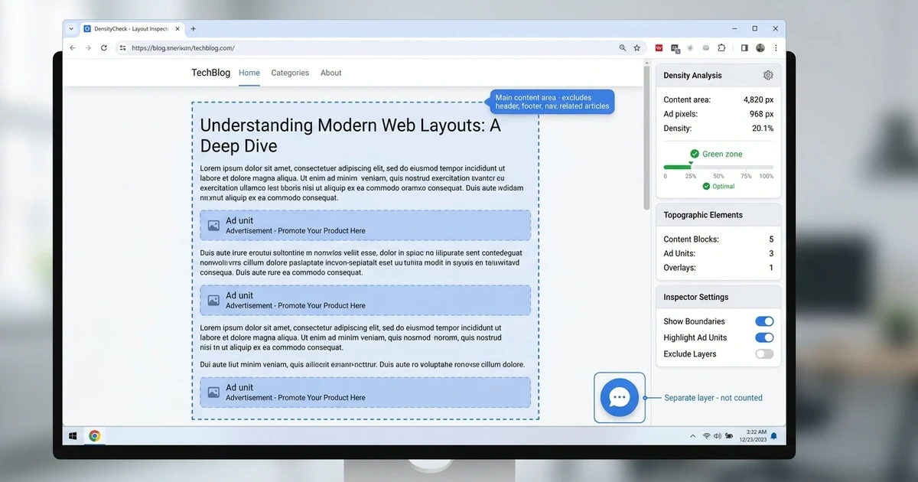This screenshot has height=482, width=918.
Task: Click the dark extension icon beside the red one
Action: click(675, 47)
